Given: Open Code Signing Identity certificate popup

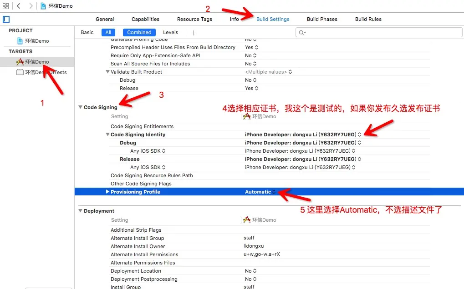Looking at the screenshot, I should 303,135.
